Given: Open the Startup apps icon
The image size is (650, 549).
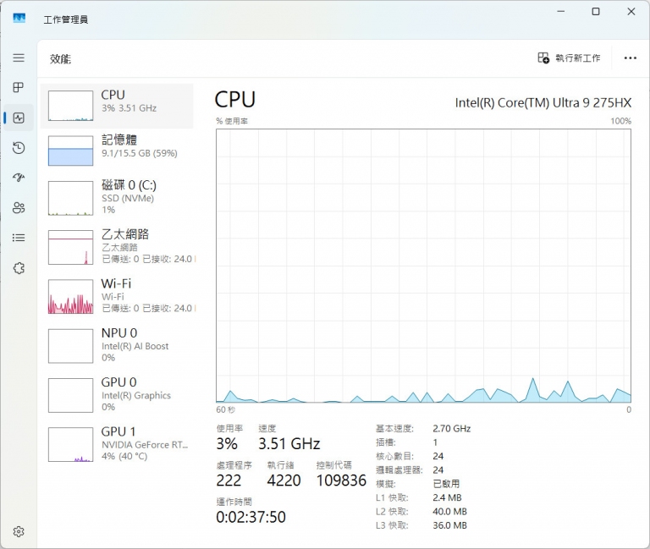Looking at the screenshot, I should pos(19,178).
